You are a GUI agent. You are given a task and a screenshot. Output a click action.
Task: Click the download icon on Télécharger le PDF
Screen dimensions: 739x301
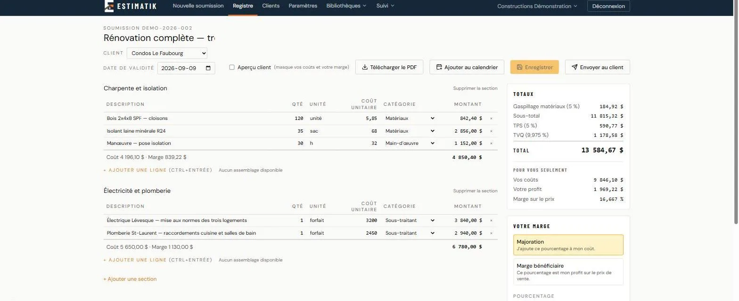(364, 67)
